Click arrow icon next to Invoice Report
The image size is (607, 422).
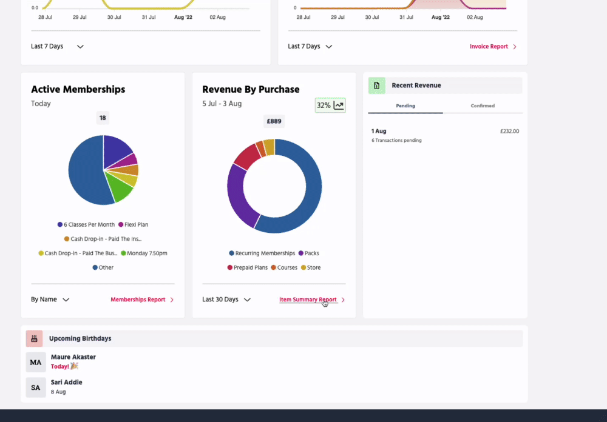515,47
